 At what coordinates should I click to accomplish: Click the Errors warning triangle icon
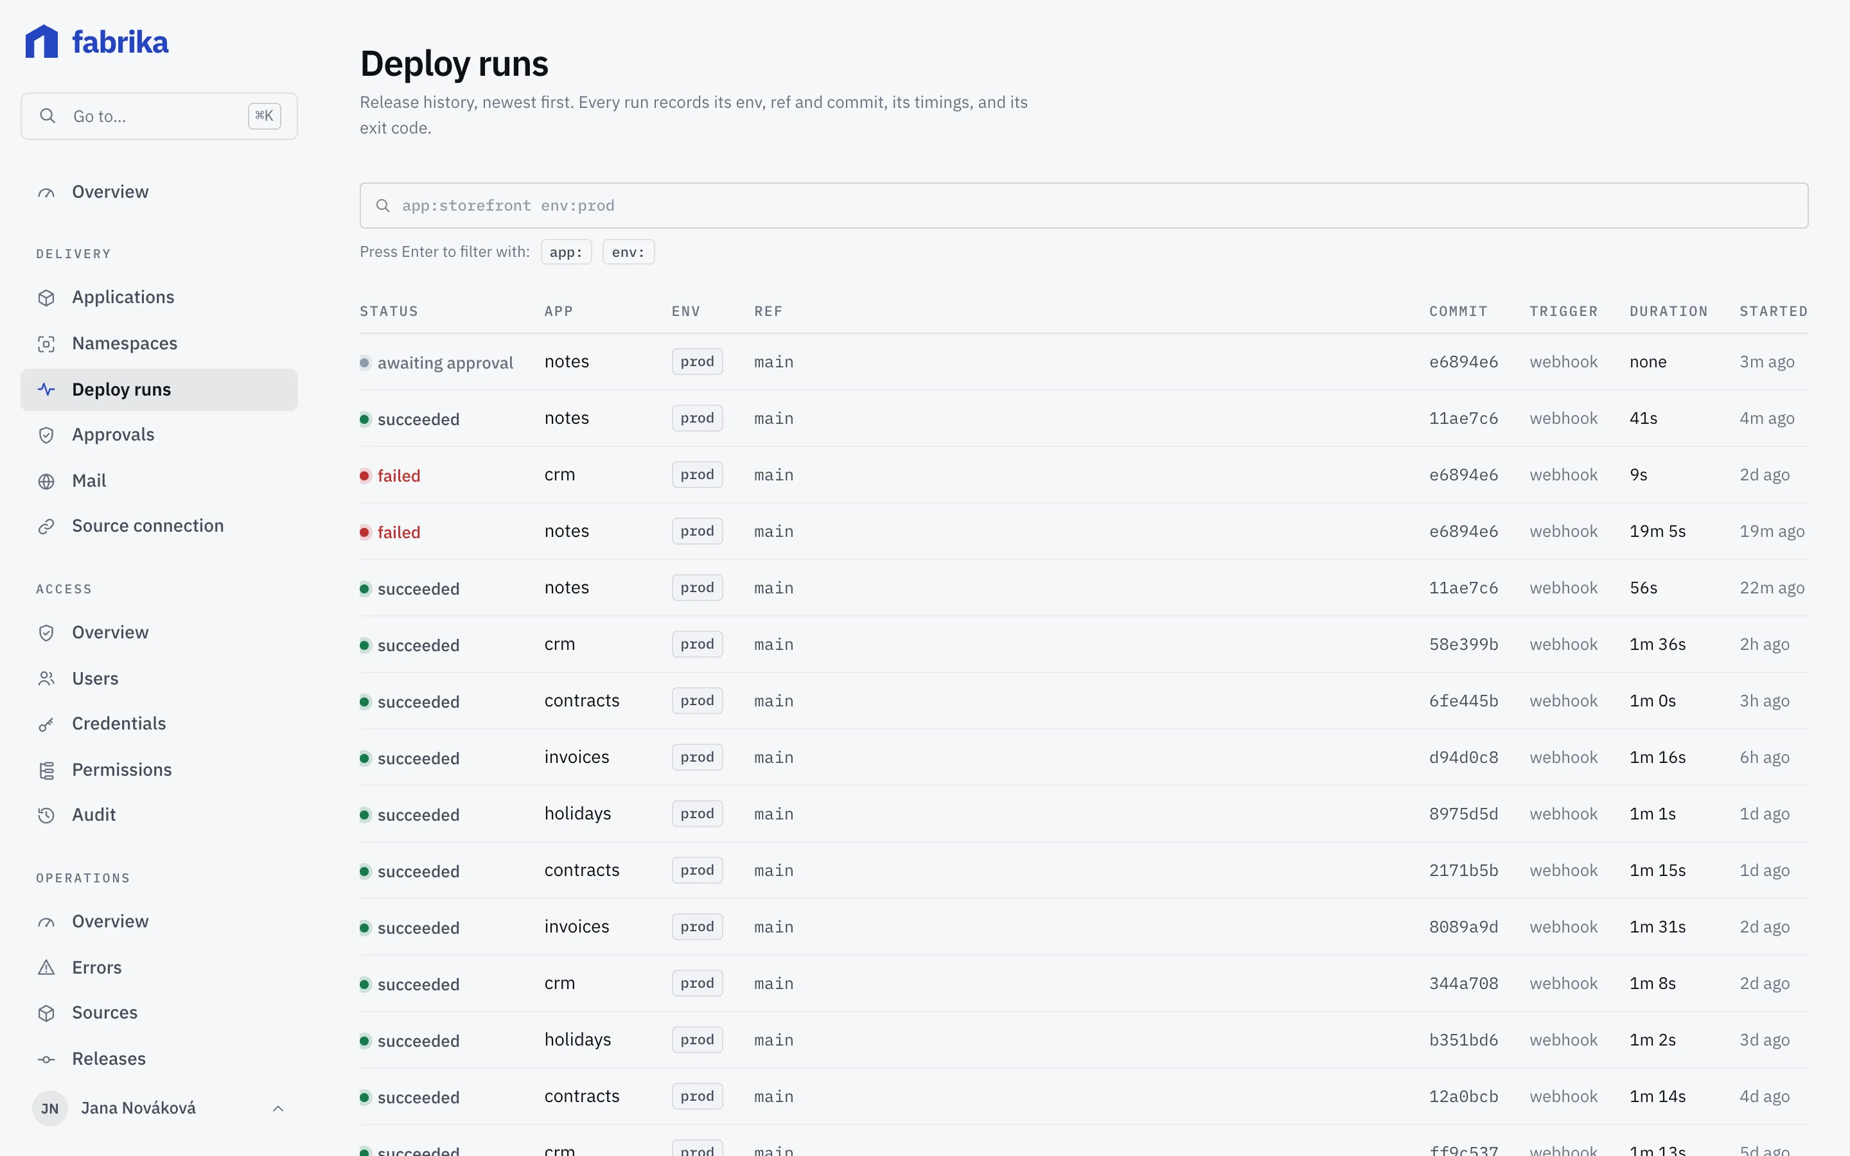pos(47,968)
